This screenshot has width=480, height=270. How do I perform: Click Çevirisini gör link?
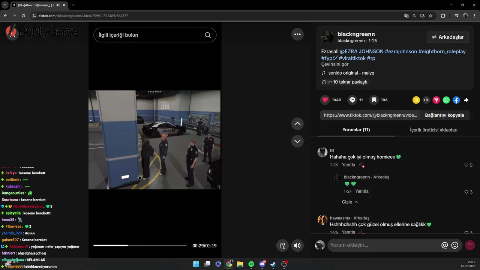pyautogui.click(x=335, y=64)
